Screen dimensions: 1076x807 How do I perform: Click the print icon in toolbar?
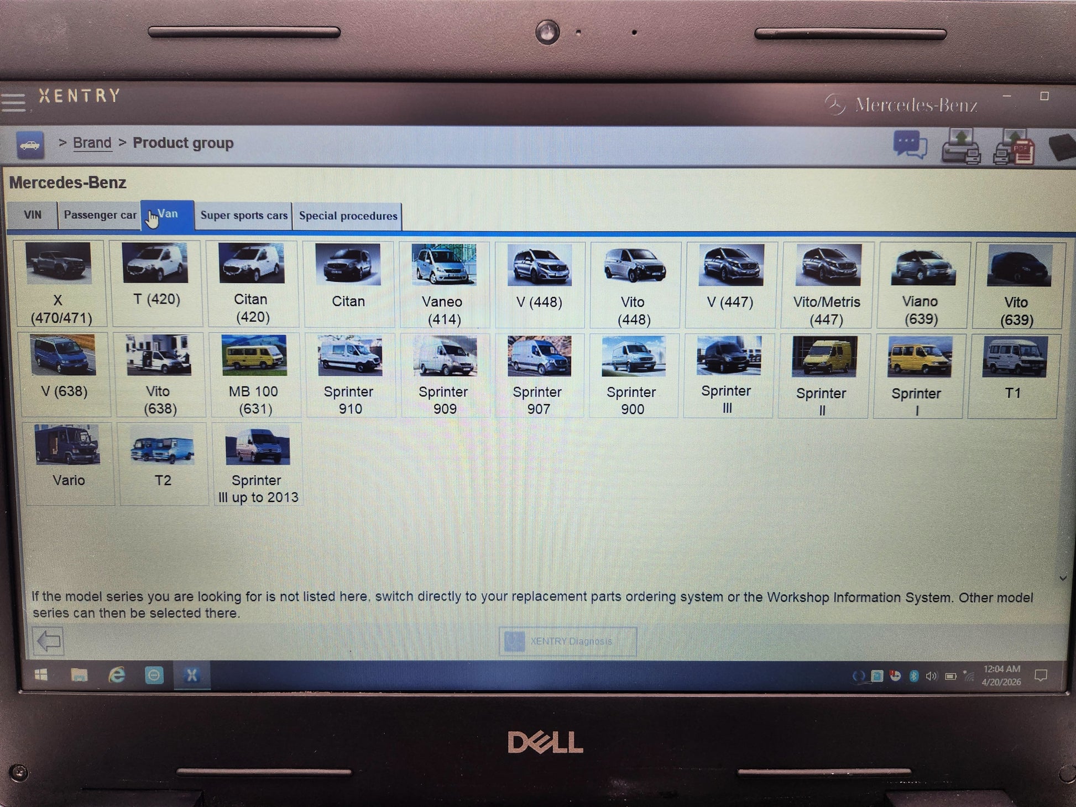pos(961,146)
